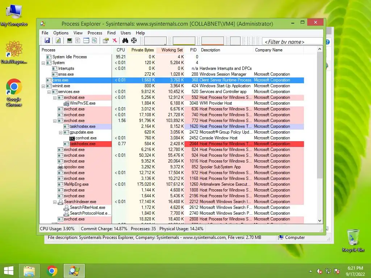
Task: Sort by the Process column header
Action: pyautogui.click(x=75, y=50)
